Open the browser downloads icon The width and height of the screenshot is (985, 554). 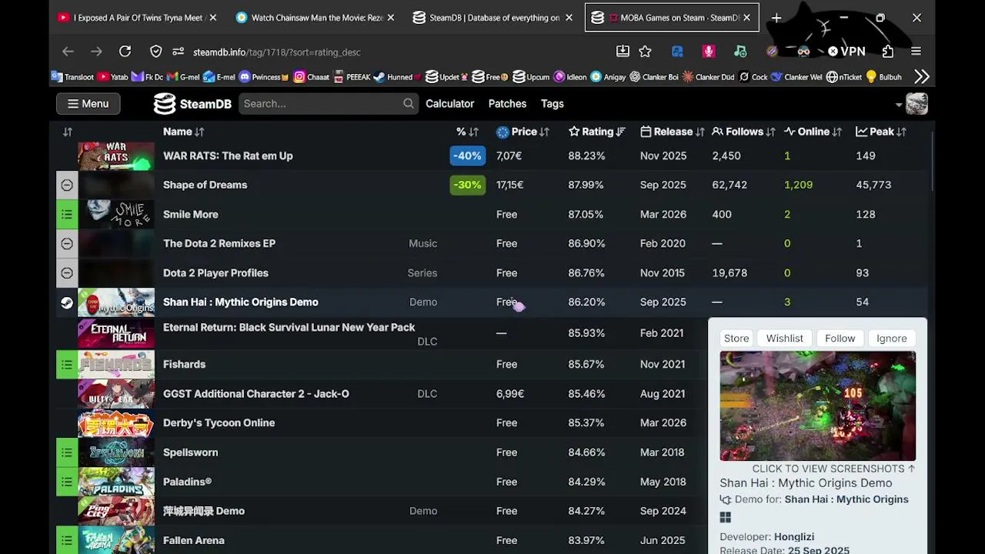(623, 52)
